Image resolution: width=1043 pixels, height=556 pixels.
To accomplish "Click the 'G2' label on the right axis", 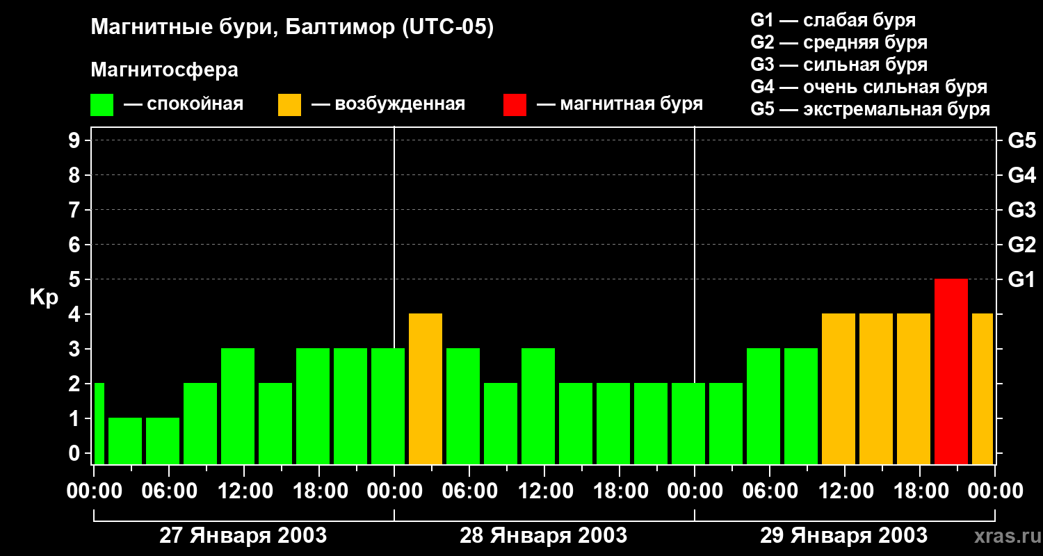I will pyautogui.click(x=1021, y=245).
